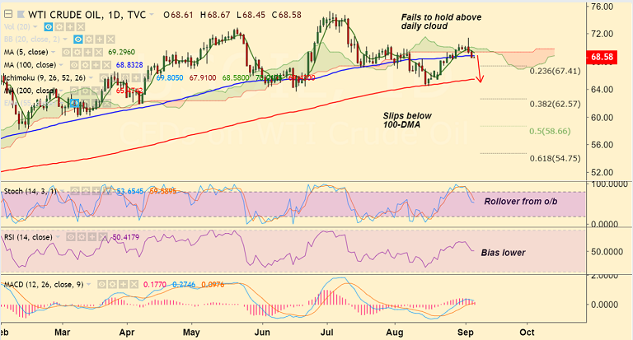This screenshot has height=340, width=633.
Task: Click the flag icon before WTI CRUDE OIL
Action: [21, 15]
